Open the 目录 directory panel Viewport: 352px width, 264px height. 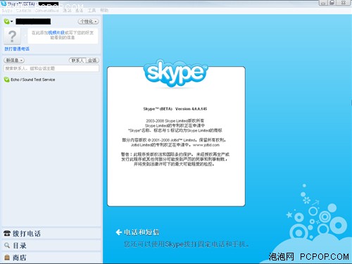[x=51, y=246]
